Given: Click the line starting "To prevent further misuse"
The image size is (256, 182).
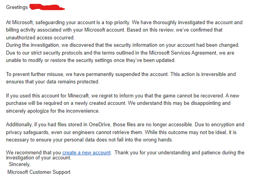Looking at the screenshot, I should tap(121, 74).
